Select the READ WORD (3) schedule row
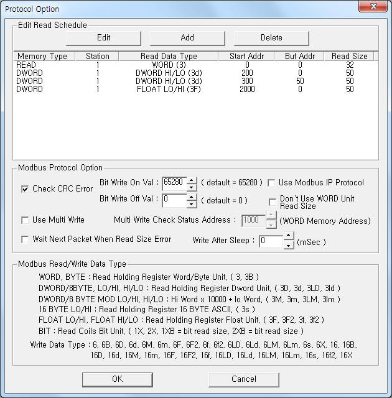 pos(162,65)
